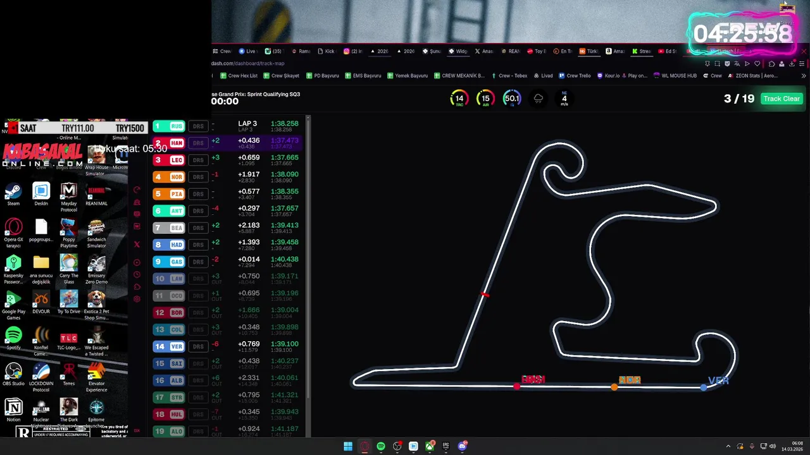
Task: Select DEVOUR desktop icon
Action: click(41, 302)
